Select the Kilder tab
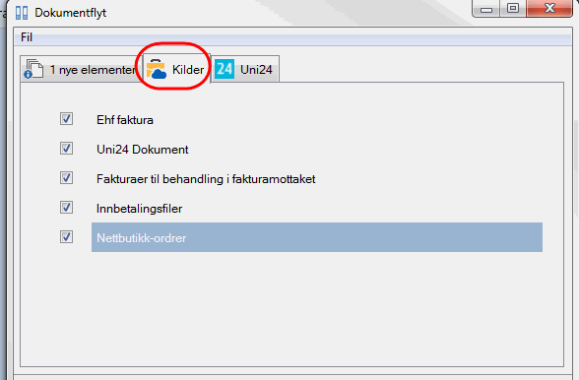The image size is (579, 380). point(176,68)
